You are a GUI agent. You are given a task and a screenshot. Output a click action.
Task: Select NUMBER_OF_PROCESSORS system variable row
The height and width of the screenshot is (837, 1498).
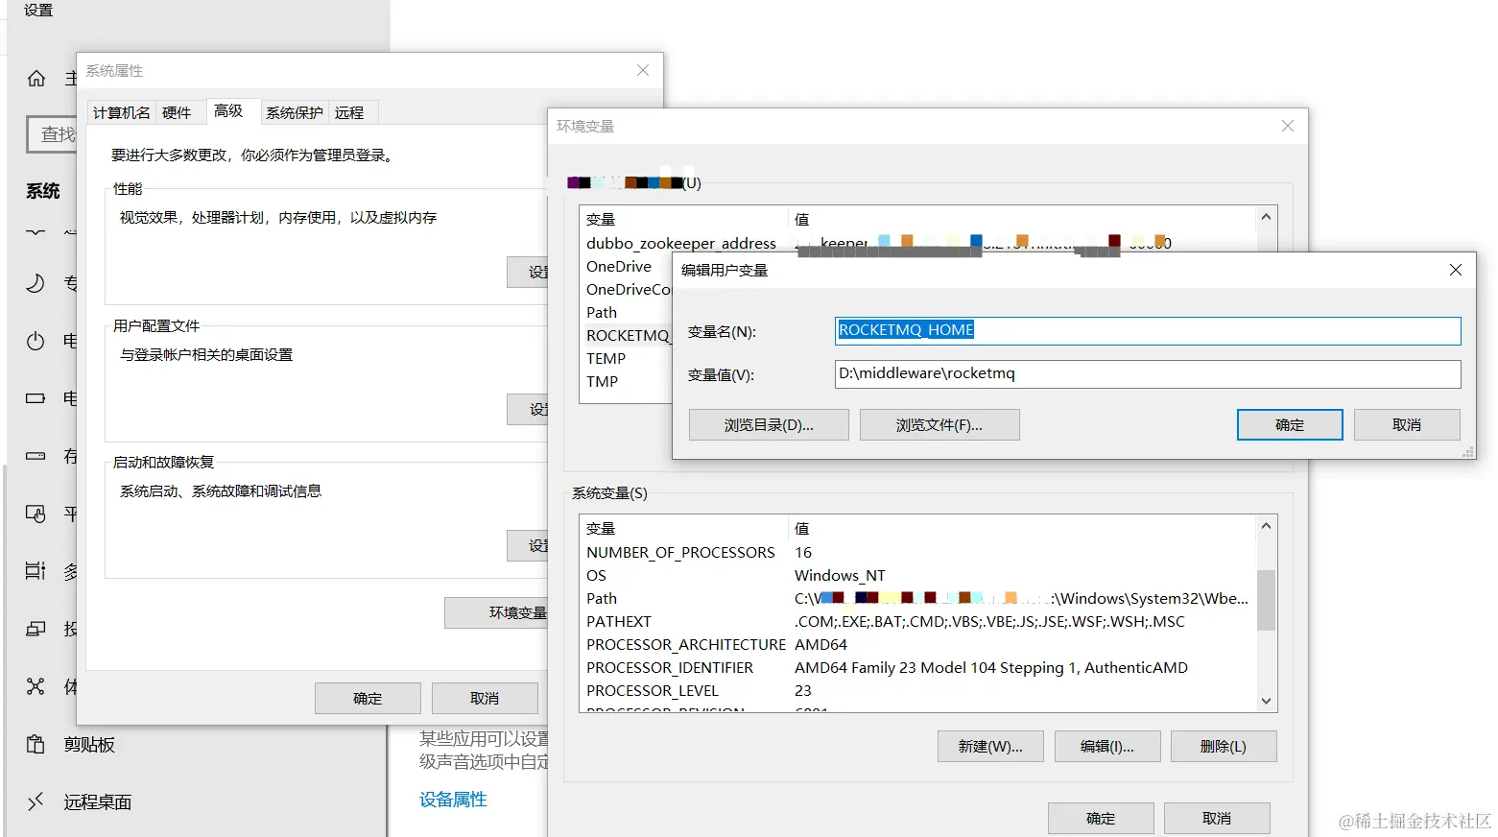(x=918, y=552)
